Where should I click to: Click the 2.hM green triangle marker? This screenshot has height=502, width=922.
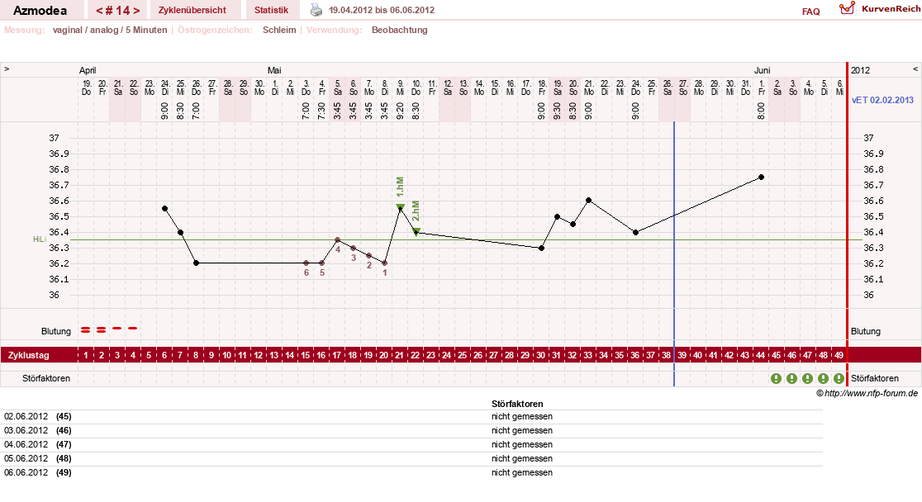point(416,232)
